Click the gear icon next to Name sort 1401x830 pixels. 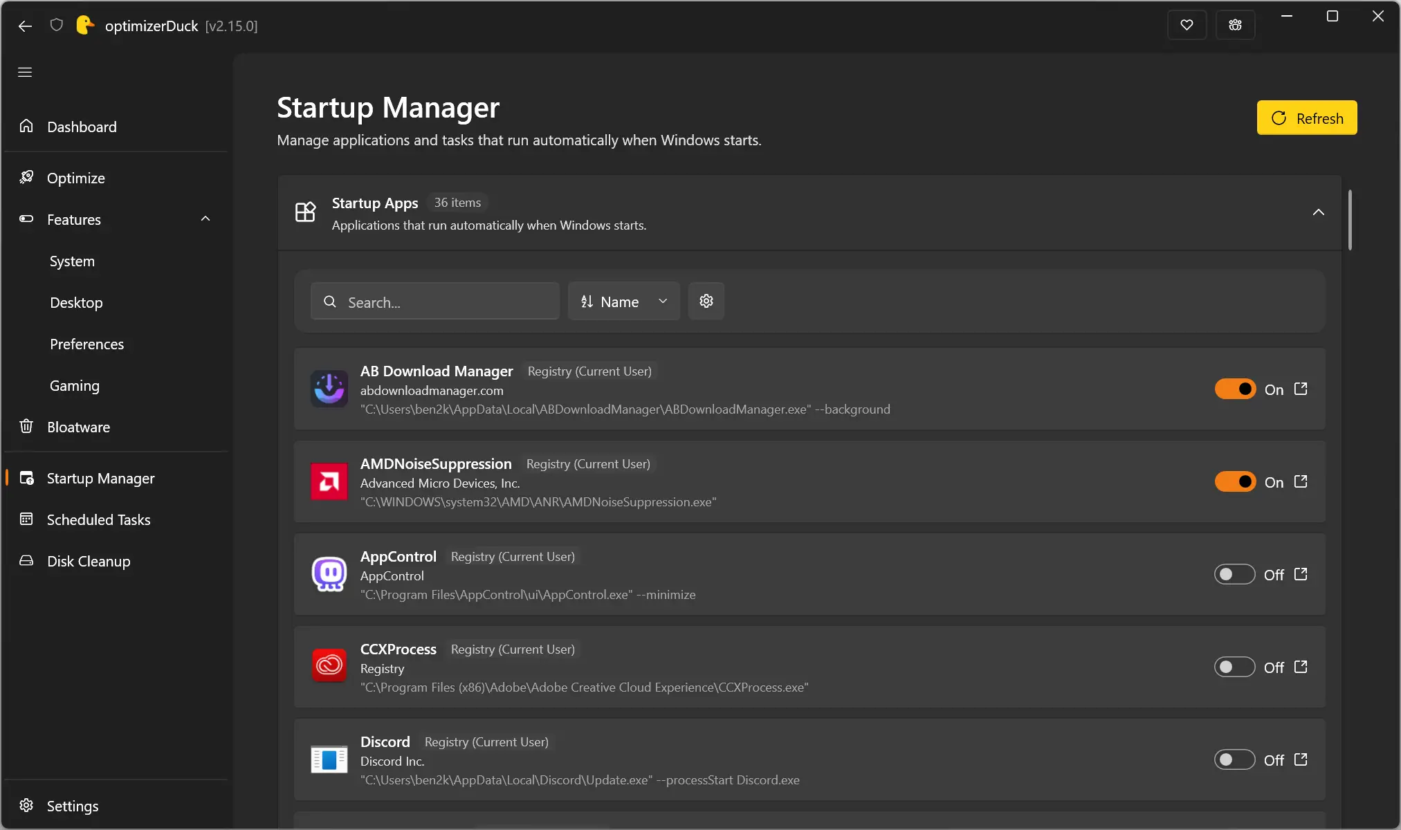click(x=706, y=302)
